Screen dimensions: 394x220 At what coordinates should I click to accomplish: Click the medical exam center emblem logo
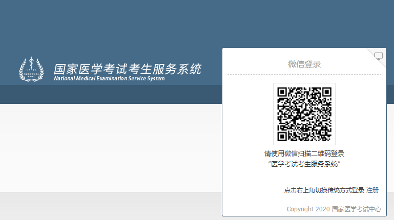click(x=31, y=70)
